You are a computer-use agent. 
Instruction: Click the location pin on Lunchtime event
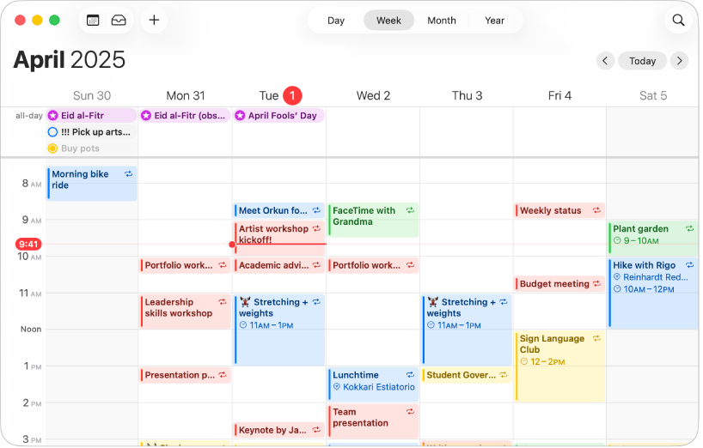pos(337,387)
